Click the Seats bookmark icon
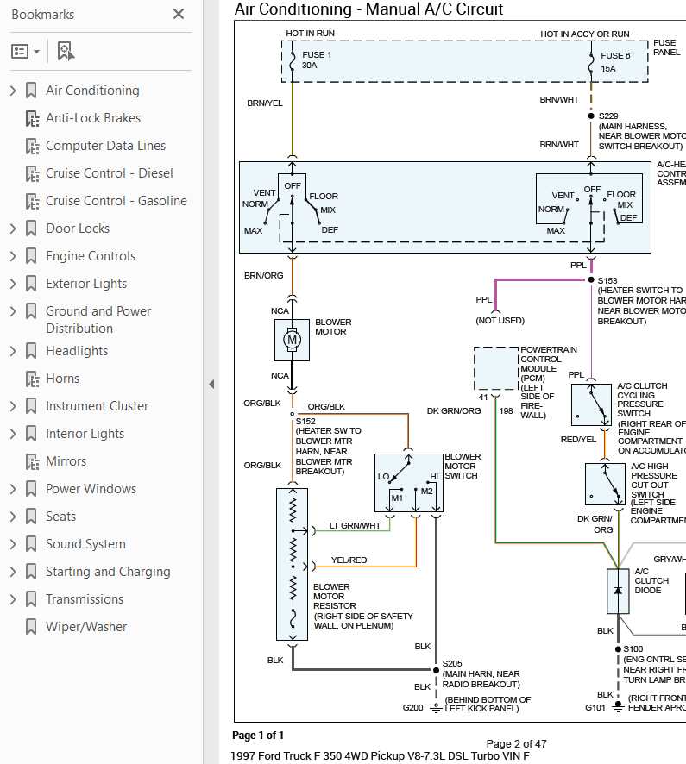Image resolution: width=686 pixels, height=764 pixels. pyautogui.click(x=31, y=517)
